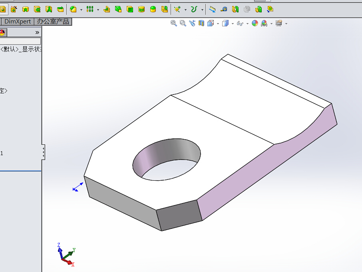Open the Hole Wizard tool
Image resolution: width=362 pixels, height=272 pixels.
14,9
